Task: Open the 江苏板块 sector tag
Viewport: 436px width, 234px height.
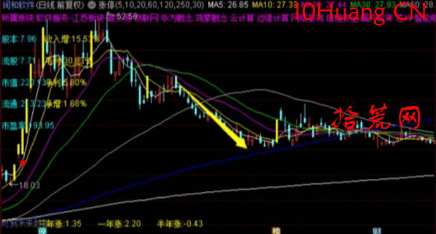Action: click(x=88, y=18)
